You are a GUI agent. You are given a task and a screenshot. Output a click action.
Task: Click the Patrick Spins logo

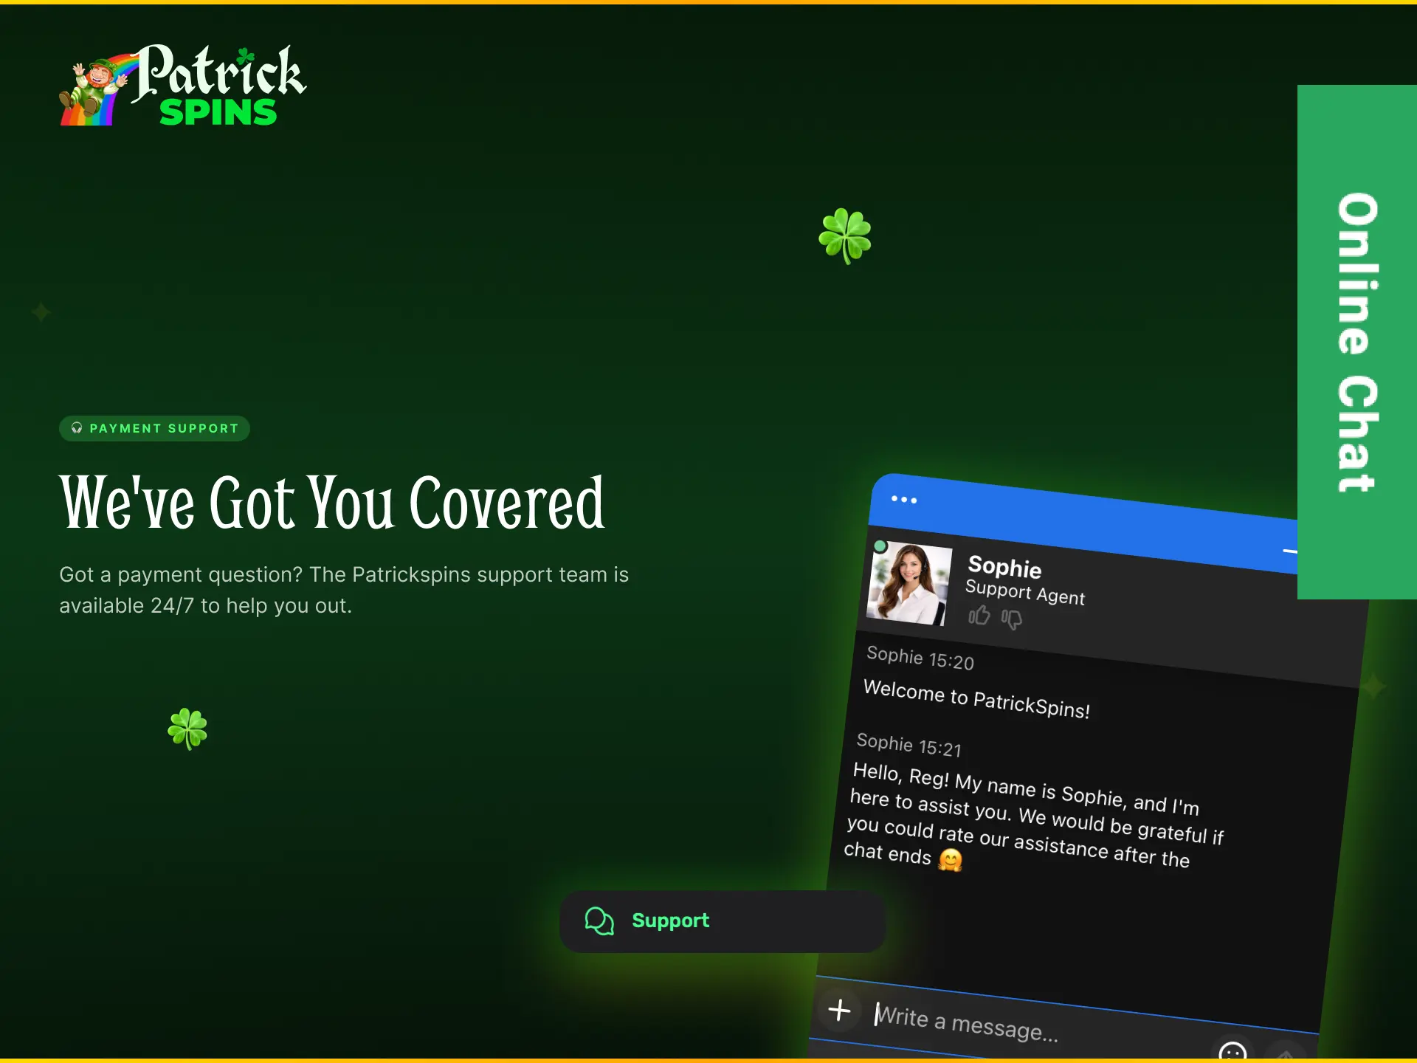tap(182, 85)
